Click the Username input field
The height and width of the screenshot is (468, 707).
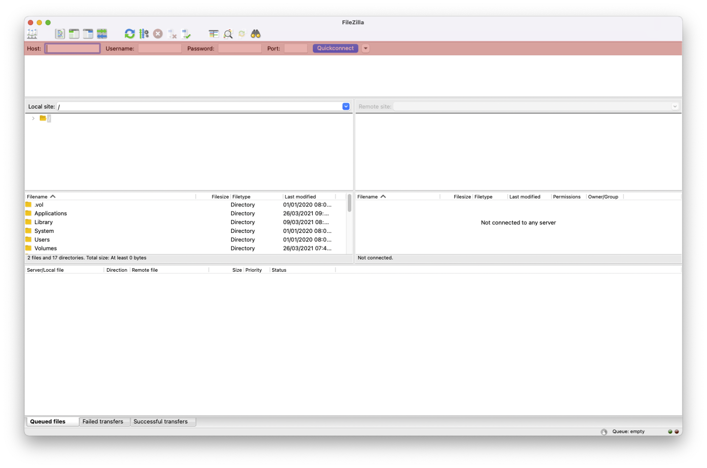160,49
